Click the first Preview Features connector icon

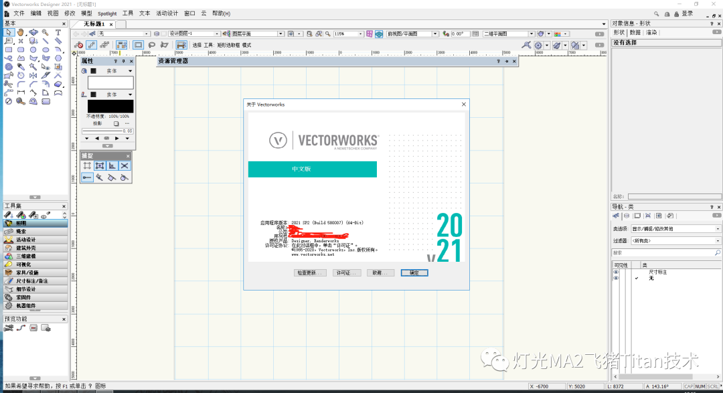tap(8, 328)
